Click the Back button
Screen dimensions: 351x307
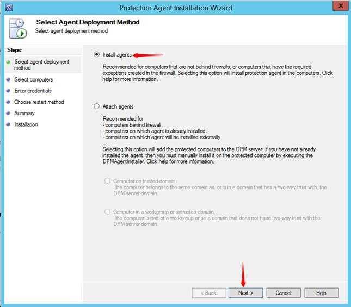pos(207,293)
